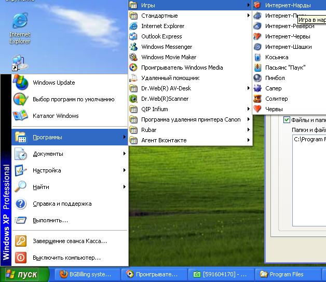
Task: Click the Windows Update globe icon
Action: [x=21, y=83]
